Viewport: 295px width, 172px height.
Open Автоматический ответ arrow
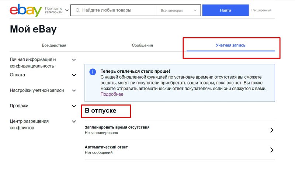(x=272, y=150)
